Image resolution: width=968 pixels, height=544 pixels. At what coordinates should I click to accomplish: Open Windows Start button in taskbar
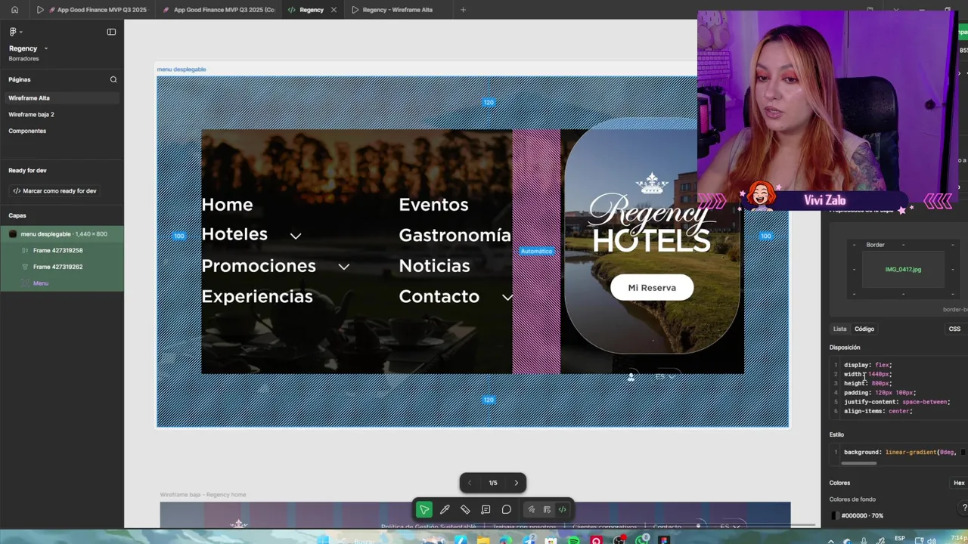click(x=323, y=539)
